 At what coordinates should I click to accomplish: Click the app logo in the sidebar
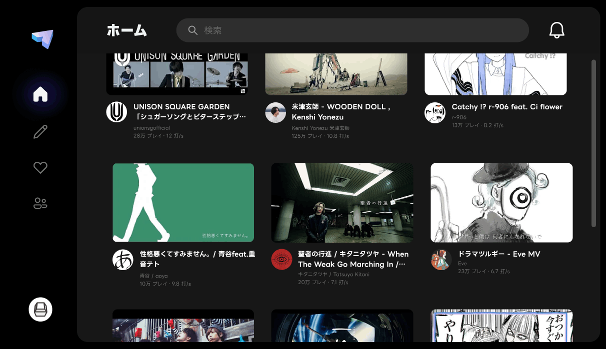pyautogui.click(x=42, y=39)
